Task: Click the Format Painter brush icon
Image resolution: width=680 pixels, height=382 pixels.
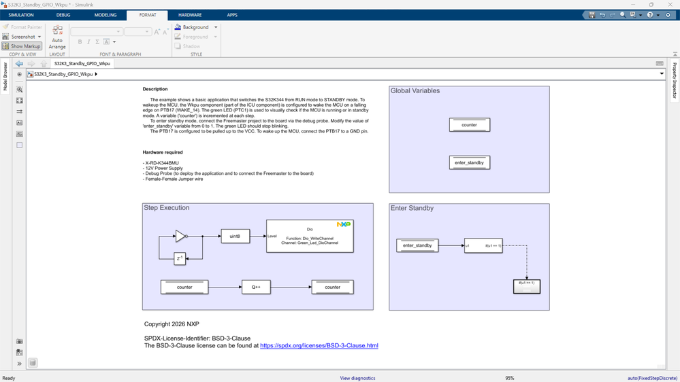Action: (x=5, y=27)
